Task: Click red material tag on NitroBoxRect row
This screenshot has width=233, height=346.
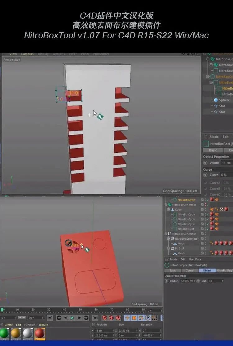Action: 212,228
